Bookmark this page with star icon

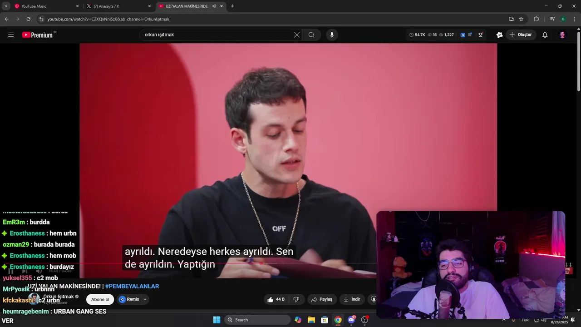(521, 19)
